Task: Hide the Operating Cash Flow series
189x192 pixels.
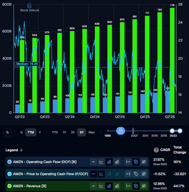Action: tap(144, 162)
